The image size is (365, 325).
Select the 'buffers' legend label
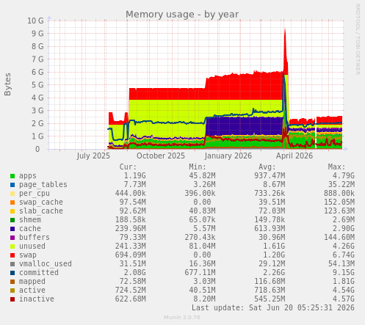35,238
